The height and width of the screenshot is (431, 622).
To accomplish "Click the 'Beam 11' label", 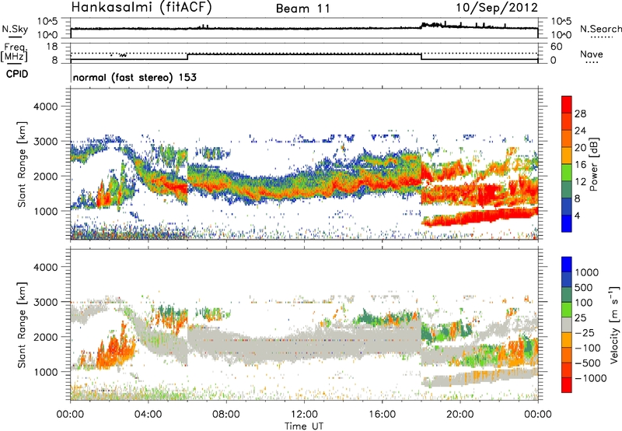I will coord(303,9).
